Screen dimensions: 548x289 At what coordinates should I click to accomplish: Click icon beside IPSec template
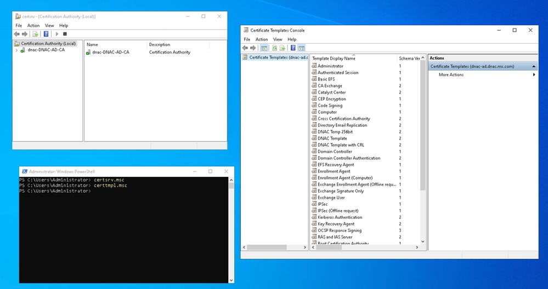tap(314, 204)
